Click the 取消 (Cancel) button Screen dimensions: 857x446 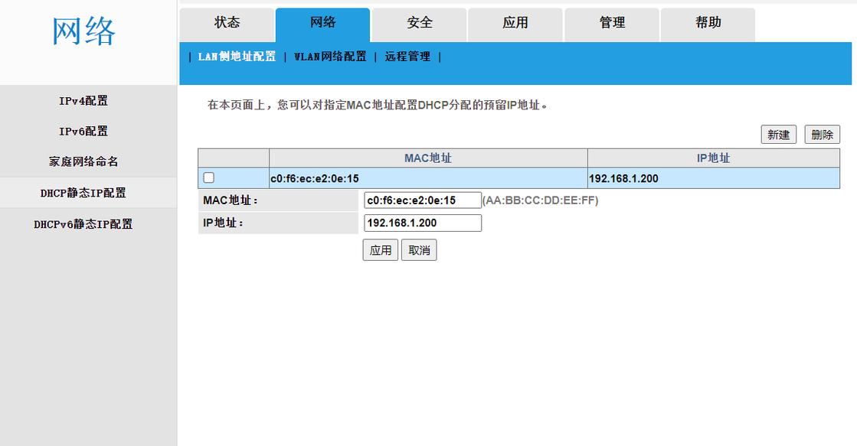[418, 249]
